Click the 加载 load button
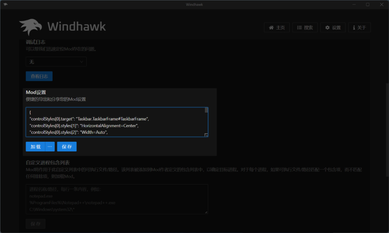The width and height of the screenshot is (389, 233). click(x=35, y=147)
